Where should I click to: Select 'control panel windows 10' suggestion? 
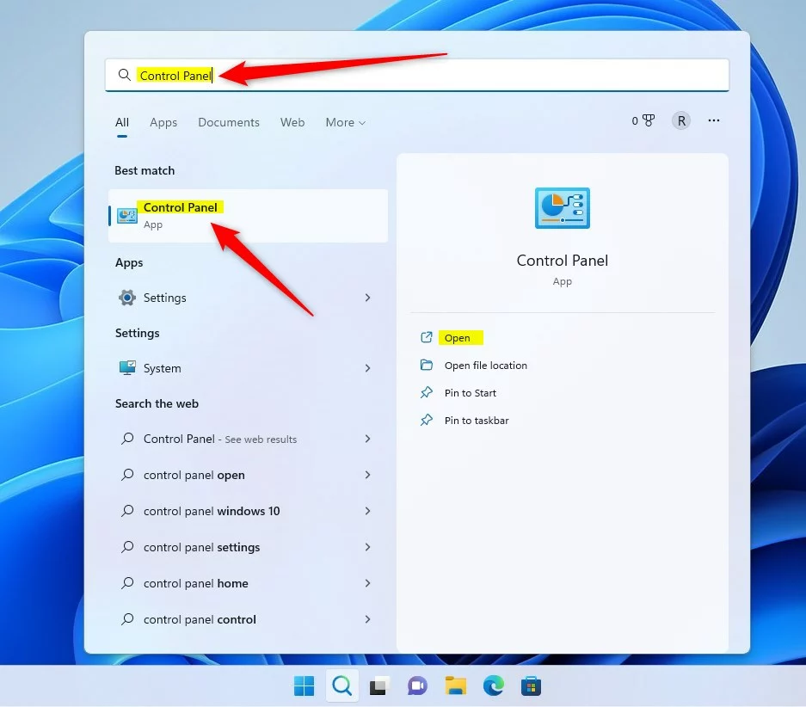tap(248, 511)
